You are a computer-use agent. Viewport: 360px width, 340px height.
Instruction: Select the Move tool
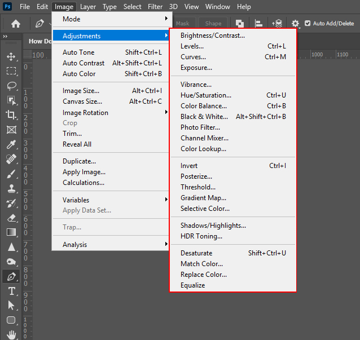coord(11,56)
